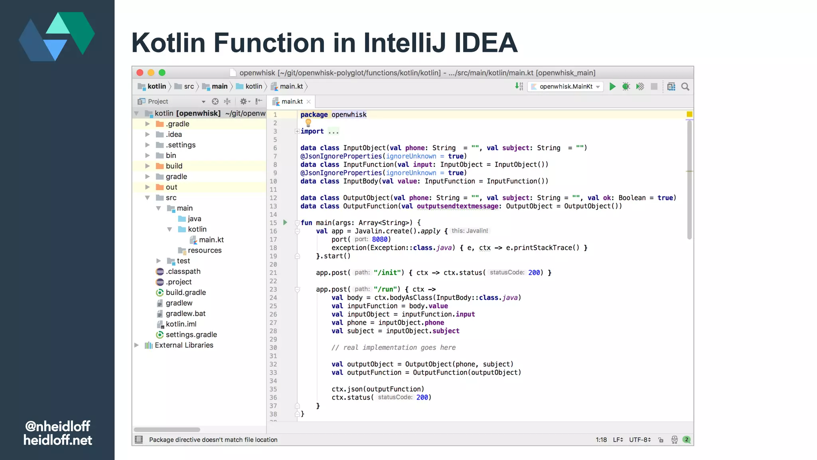Screen dimensions: 817x460
Task: Run the openwhisk.MainKt configuration
Action: coord(612,87)
